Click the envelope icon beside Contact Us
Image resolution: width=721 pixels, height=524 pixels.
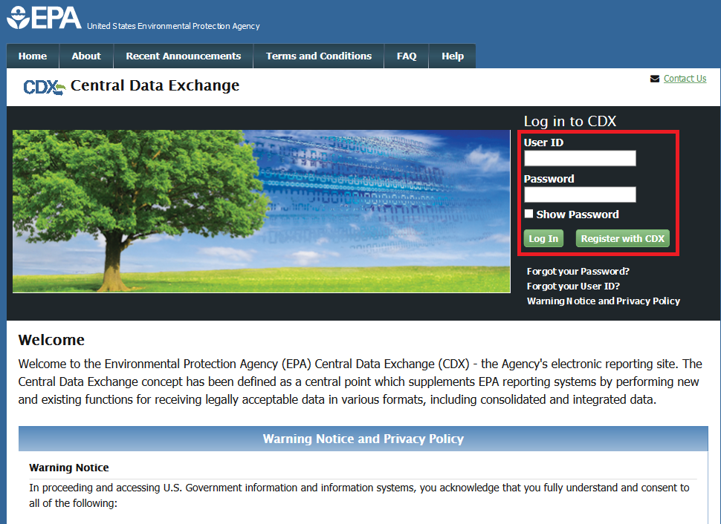[x=655, y=79]
